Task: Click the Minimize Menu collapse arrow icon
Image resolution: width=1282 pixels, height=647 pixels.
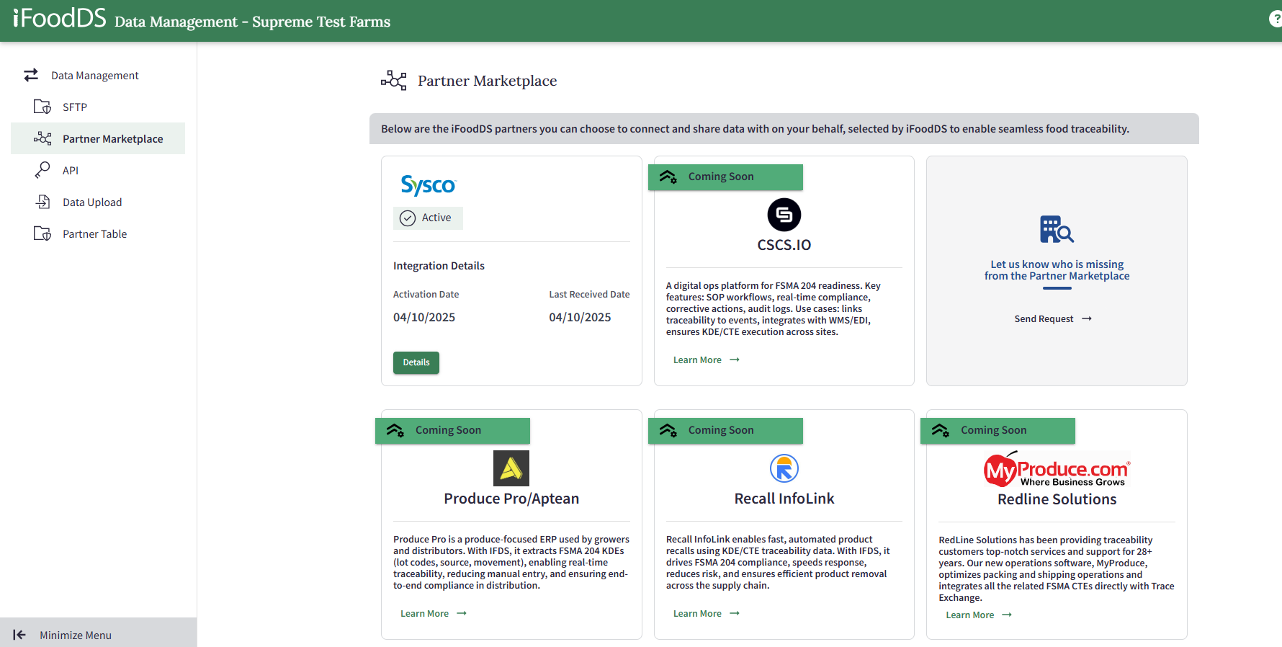Action: coord(19,635)
